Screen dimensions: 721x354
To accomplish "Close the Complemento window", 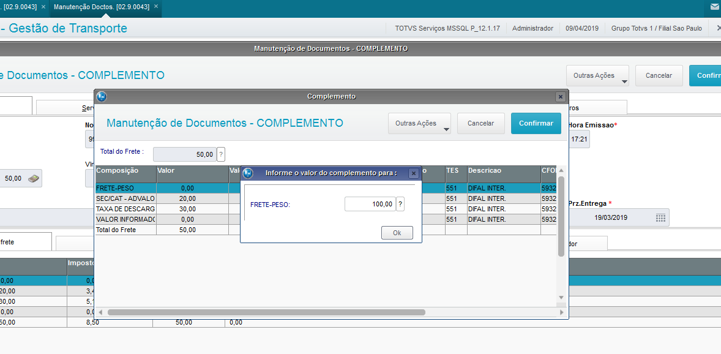I will coord(559,97).
